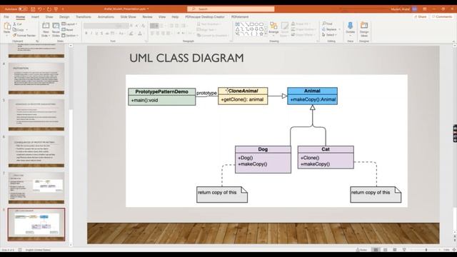Click Format Painter
Viewport: 457px width, 257px height.
pyautogui.click(x=24, y=36)
